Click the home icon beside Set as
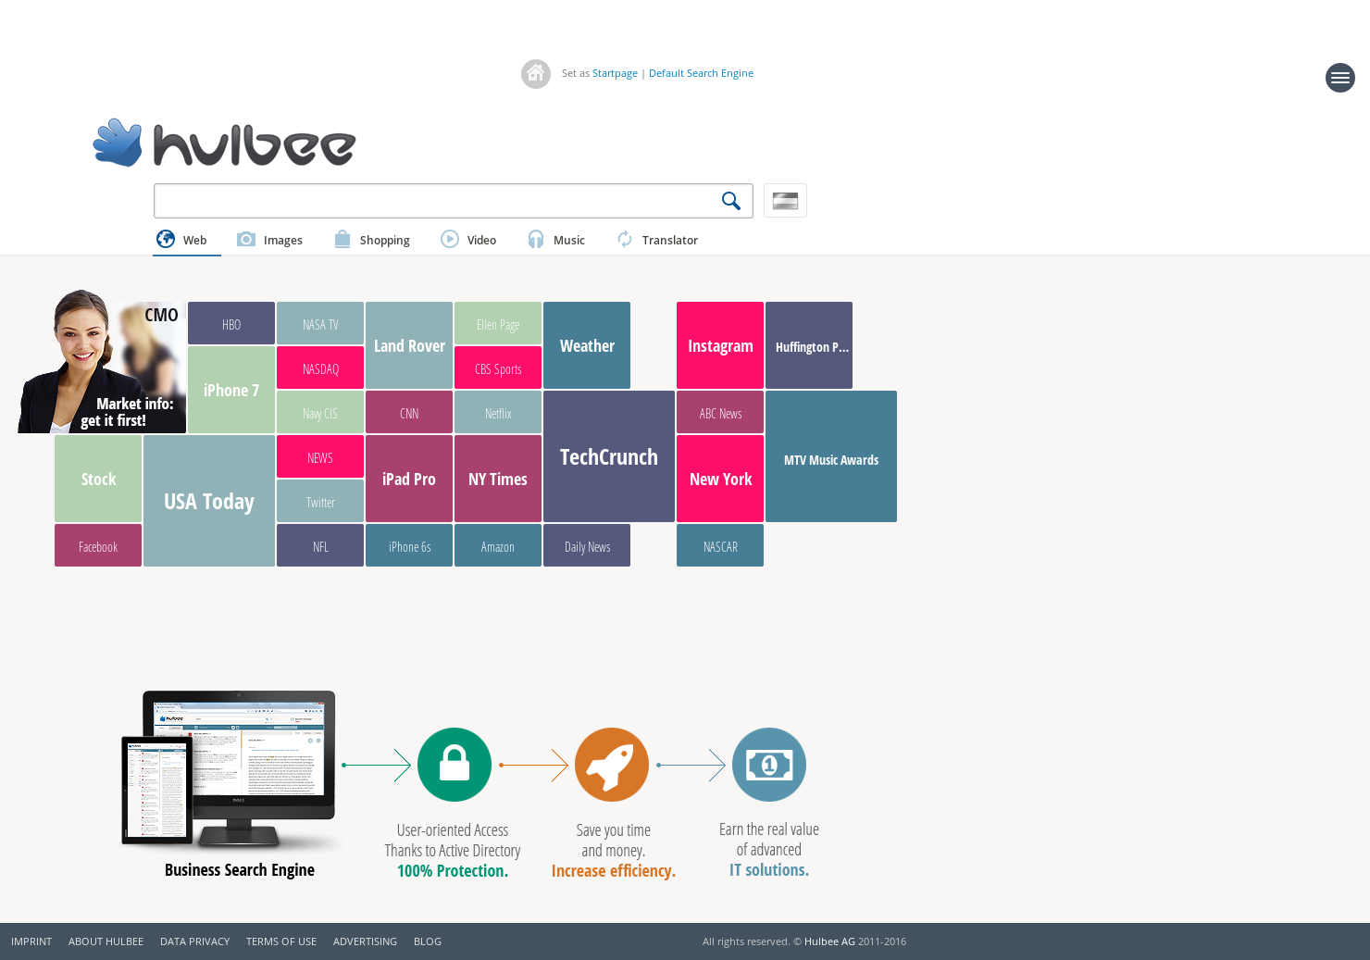This screenshot has height=960, width=1370. click(536, 74)
